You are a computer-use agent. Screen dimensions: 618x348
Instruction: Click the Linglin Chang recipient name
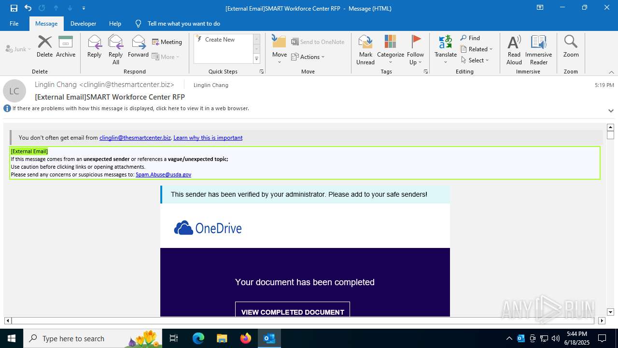(211, 85)
